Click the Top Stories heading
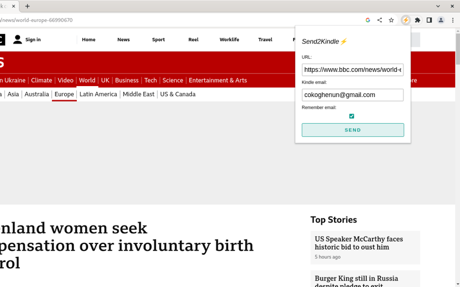 (x=334, y=220)
